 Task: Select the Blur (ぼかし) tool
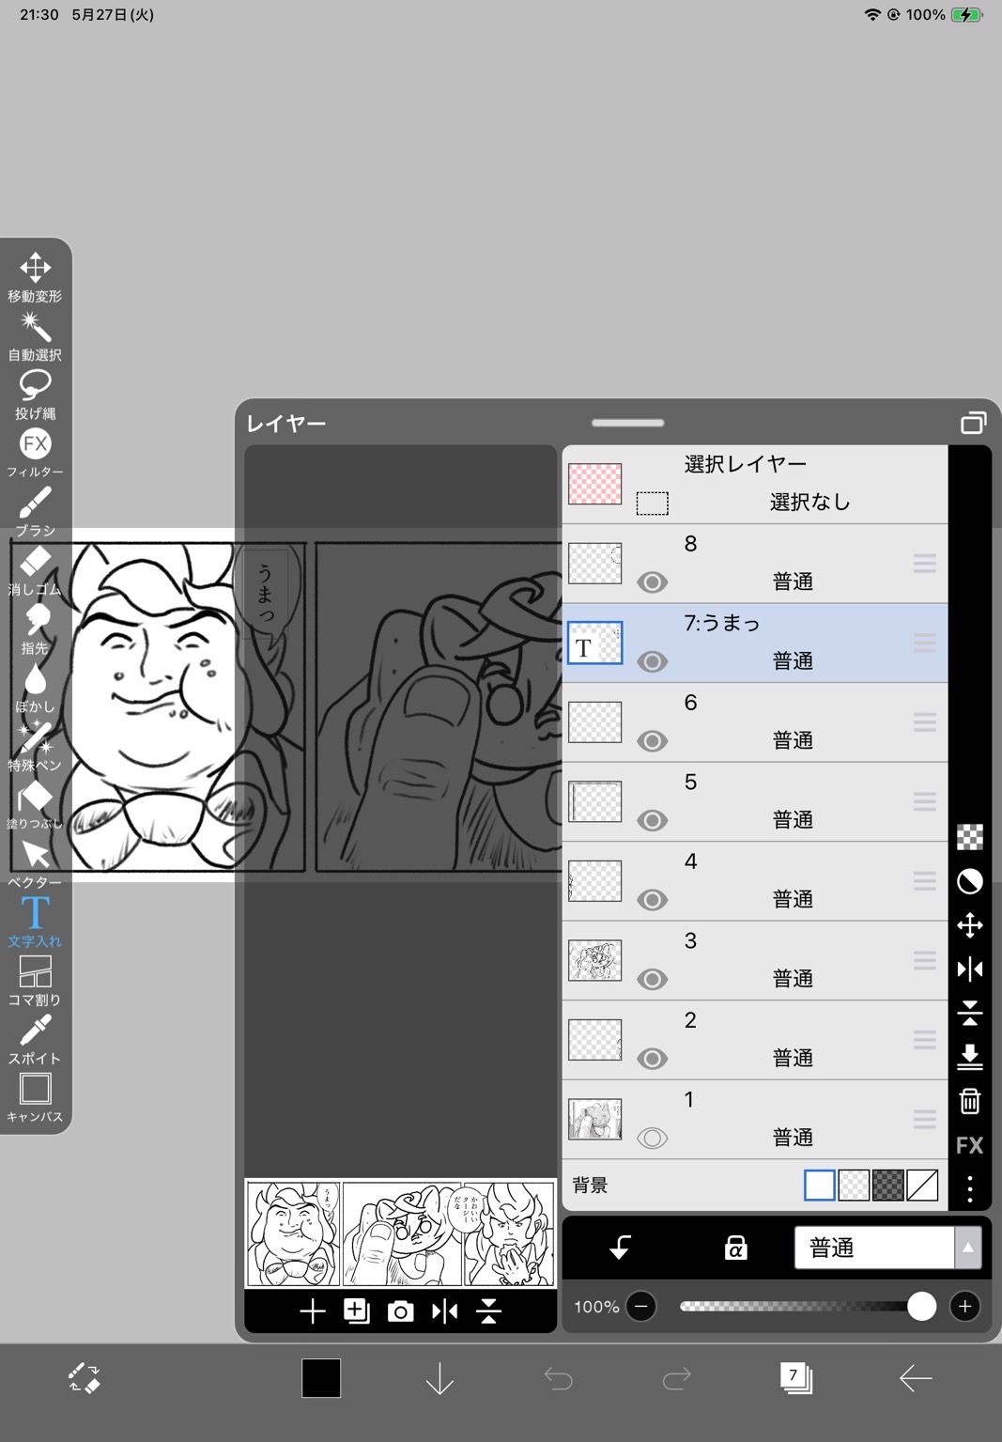(x=35, y=688)
